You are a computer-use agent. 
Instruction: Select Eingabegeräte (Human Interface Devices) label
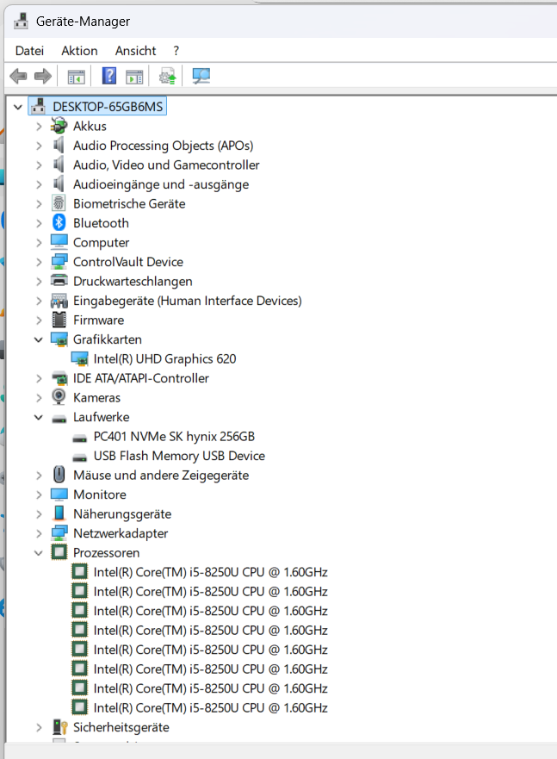click(x=187, y=301)
